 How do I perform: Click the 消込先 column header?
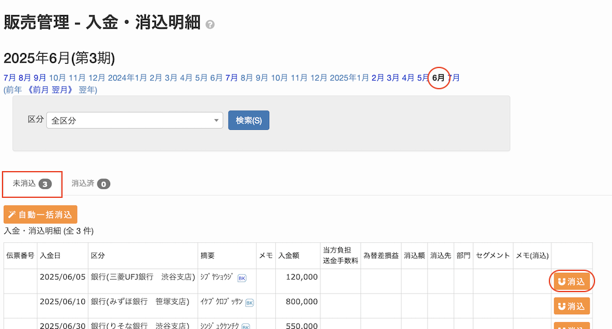tap(441, 256)
